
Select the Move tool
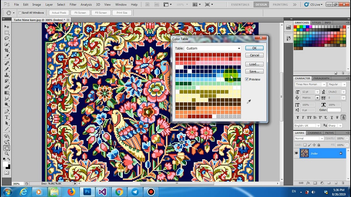(x=7, y=26)
